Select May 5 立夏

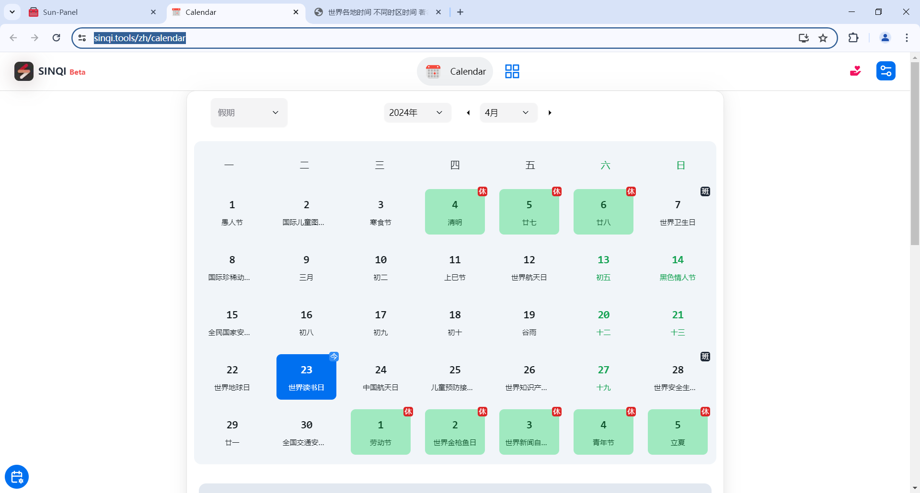(x=678, y=432)
